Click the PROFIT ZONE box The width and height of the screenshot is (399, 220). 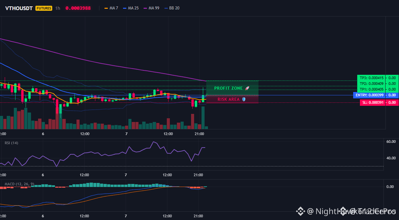(232, 88)
